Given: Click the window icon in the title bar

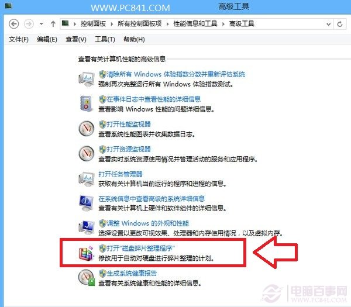Looking at the screenshot, I should (x=9, y=6).
